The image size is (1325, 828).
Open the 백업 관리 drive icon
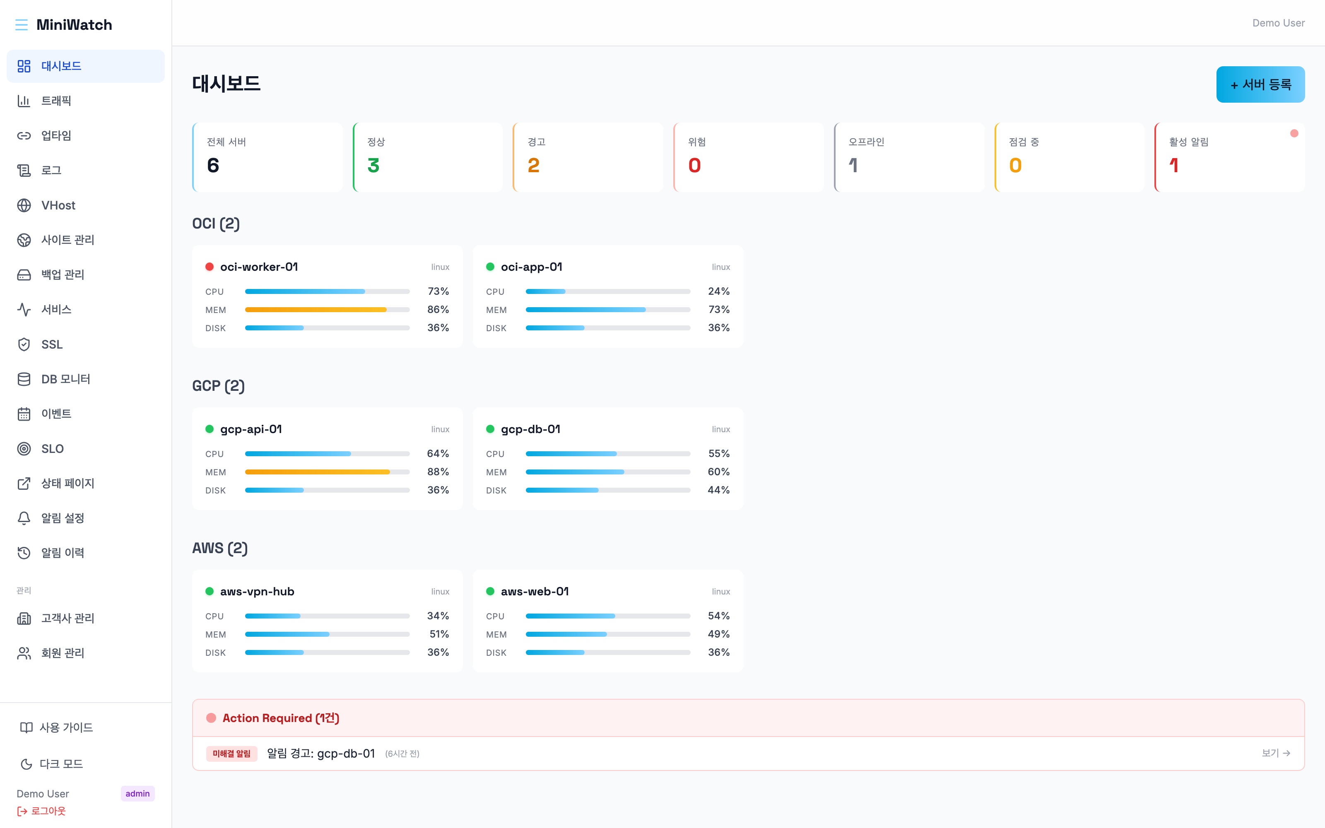coord(24,275)
